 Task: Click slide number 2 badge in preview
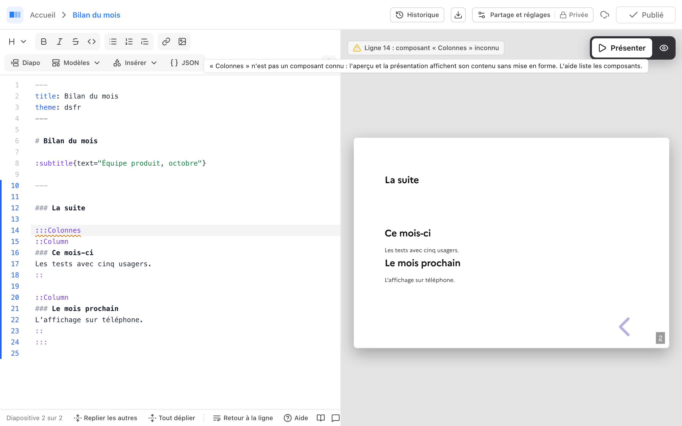(x=660, y=338)
